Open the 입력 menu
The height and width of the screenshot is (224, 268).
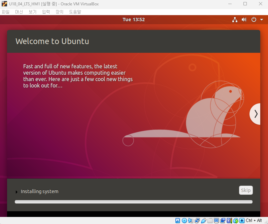(46, 12)
